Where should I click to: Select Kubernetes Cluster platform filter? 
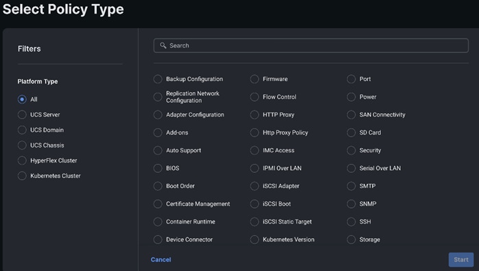point(22,176)
